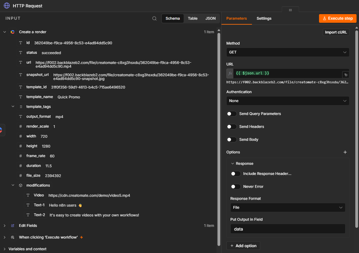Screen dimensions: 359x253
Task: Select the Schema view tab
Action: (x=173, y=18)
